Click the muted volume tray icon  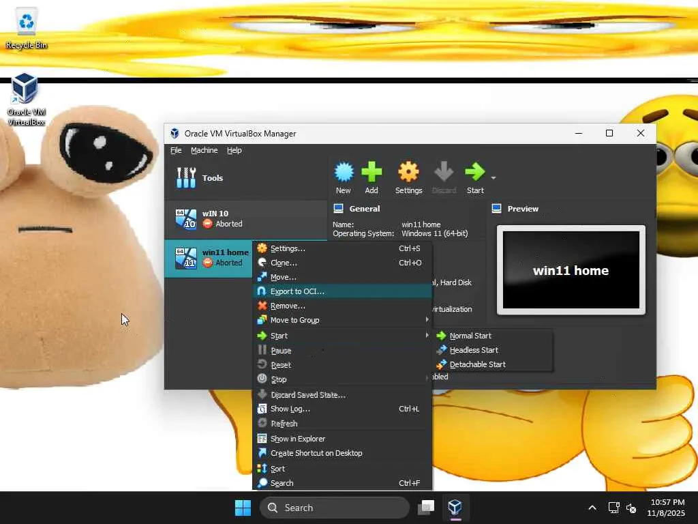(631, 508)
